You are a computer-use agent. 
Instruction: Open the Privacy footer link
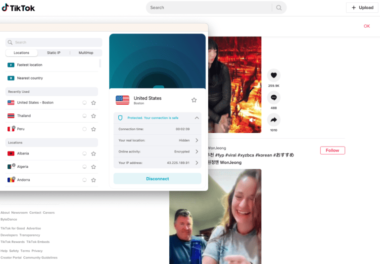click(x=37, y=251)
